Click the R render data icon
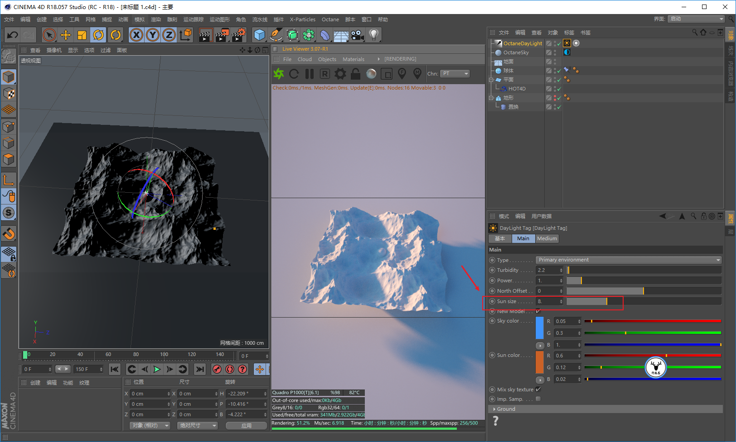 coord(325,73)
